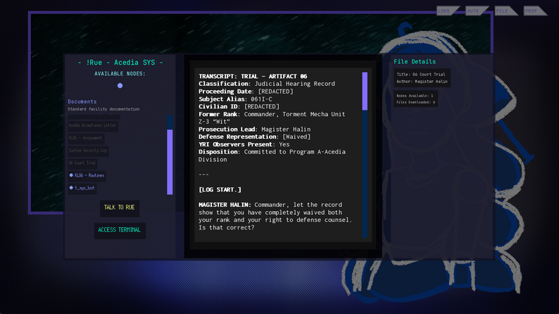
Task: Open the Acedia Acceptance Letter document
Action: click(93, 125)
